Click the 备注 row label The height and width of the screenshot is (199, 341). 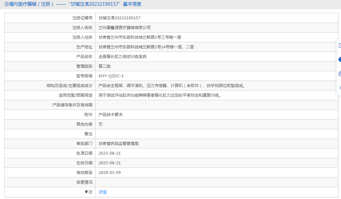pos(88,134)
